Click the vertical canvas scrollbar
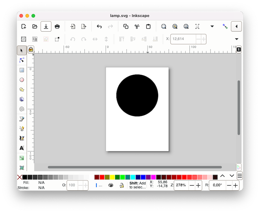The width and height of the screenshot is (260, 213). (x=239, y=108)
